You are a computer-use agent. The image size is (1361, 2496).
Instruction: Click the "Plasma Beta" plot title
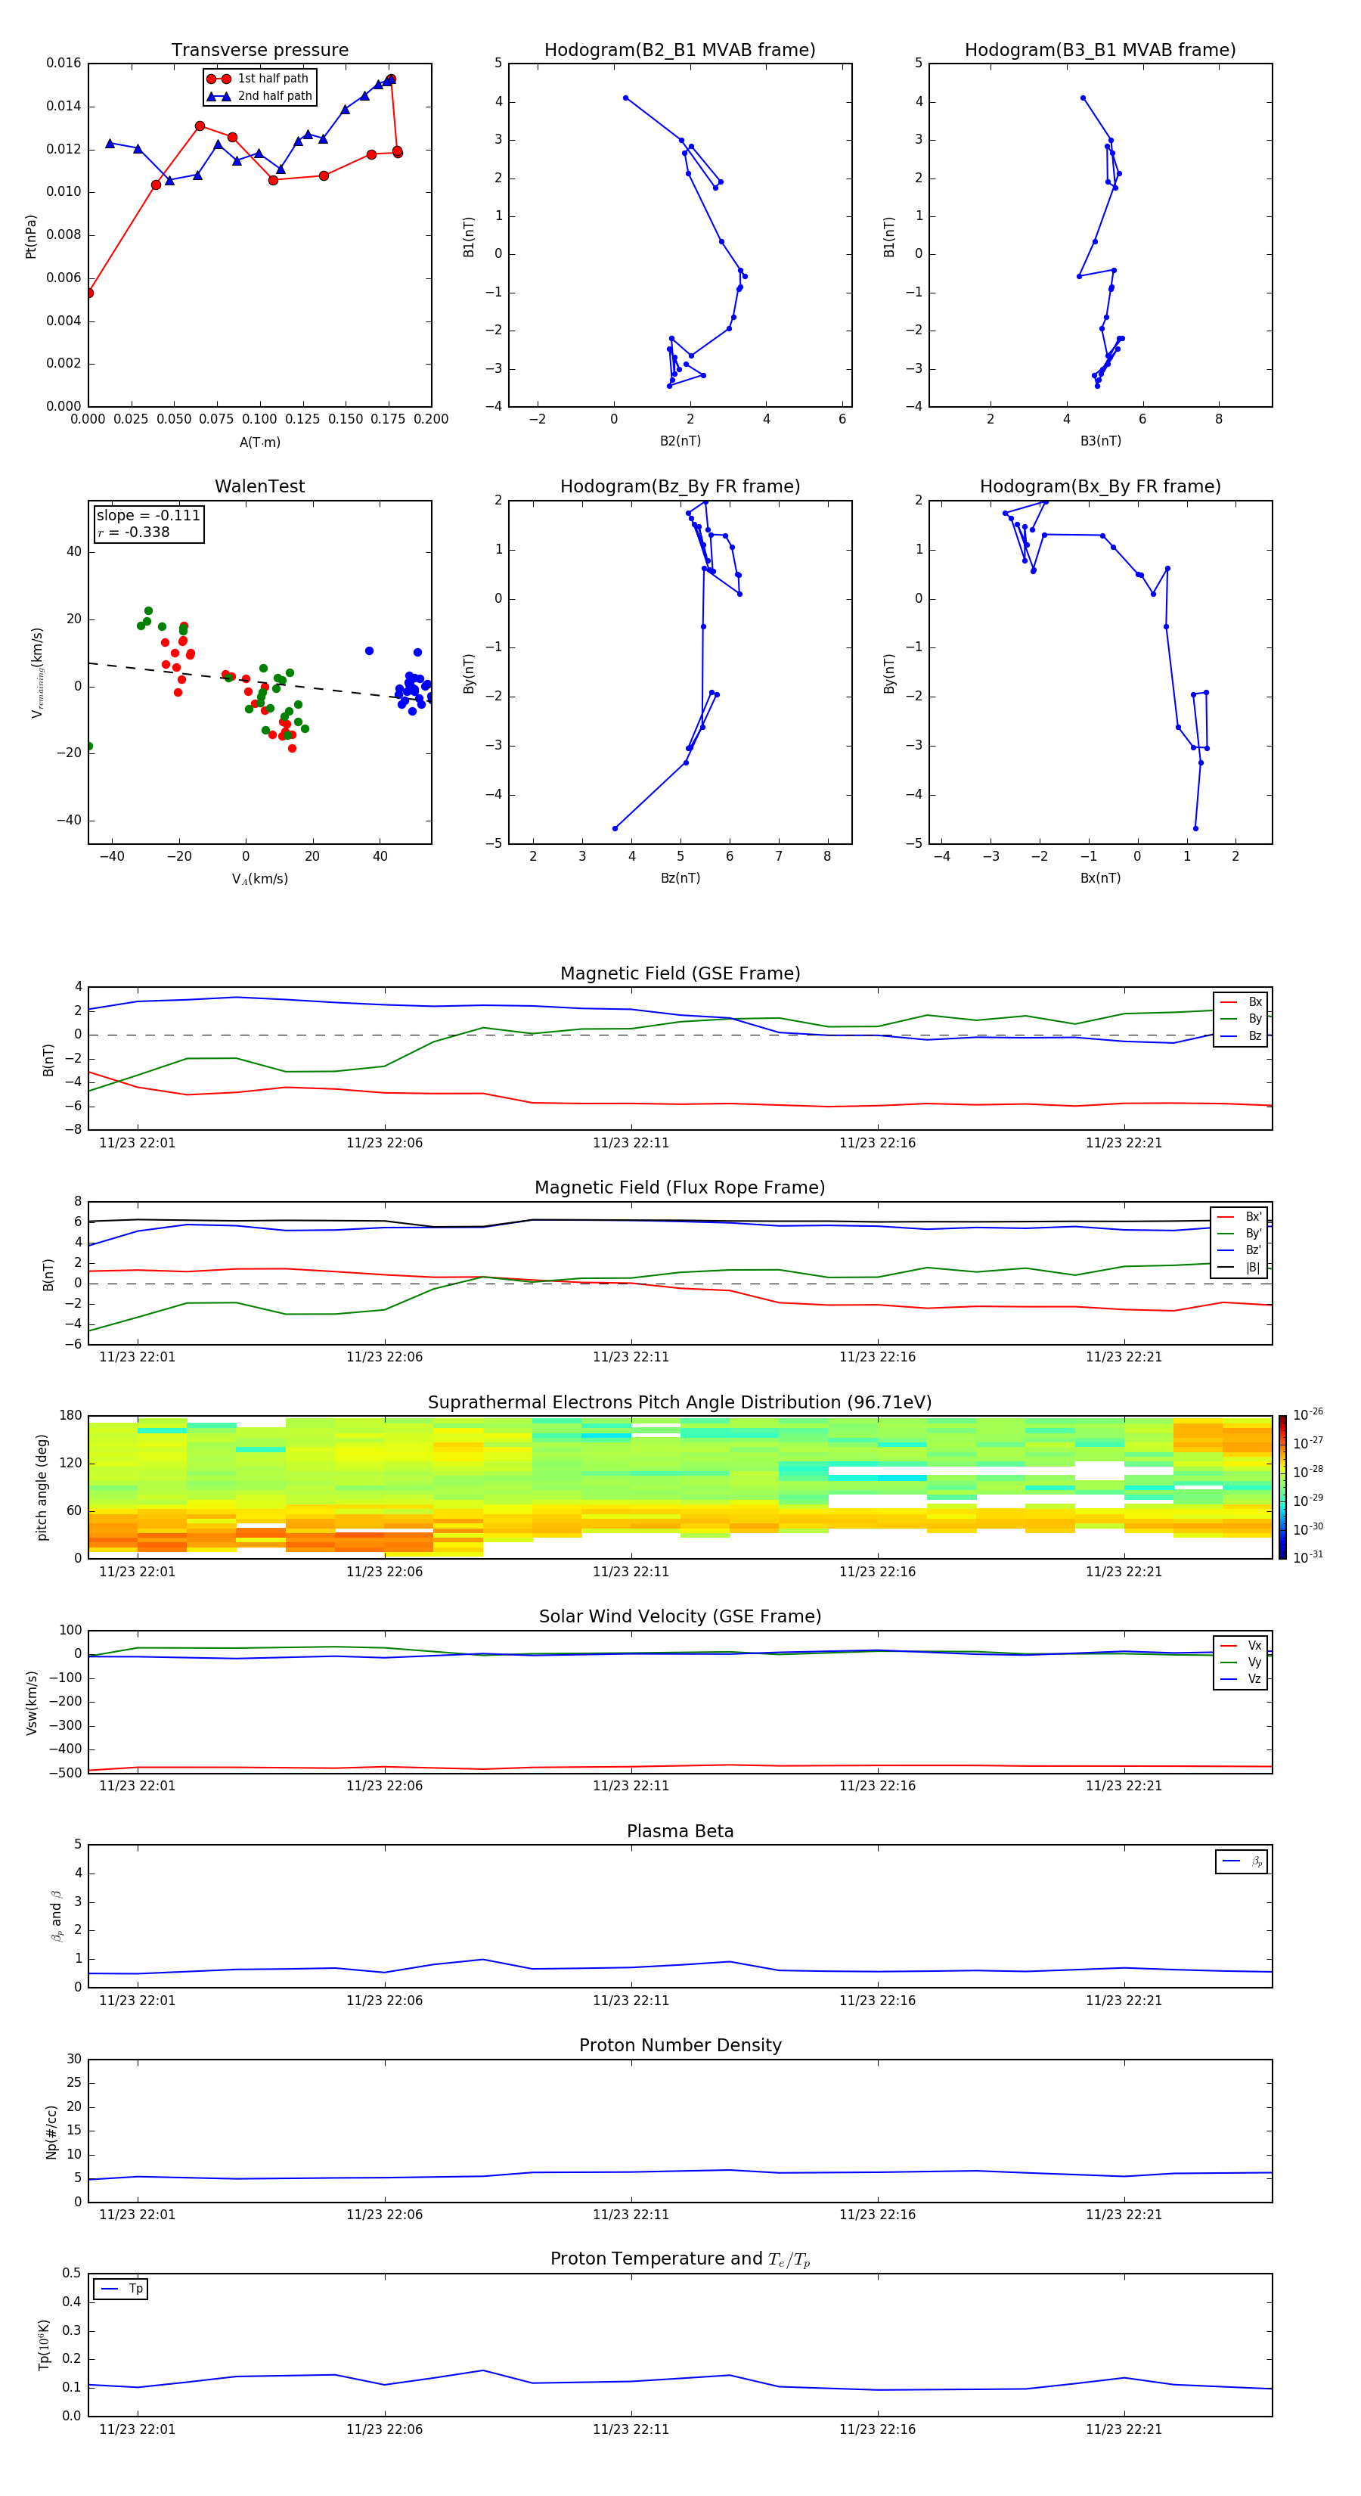tap(680, 1832)
